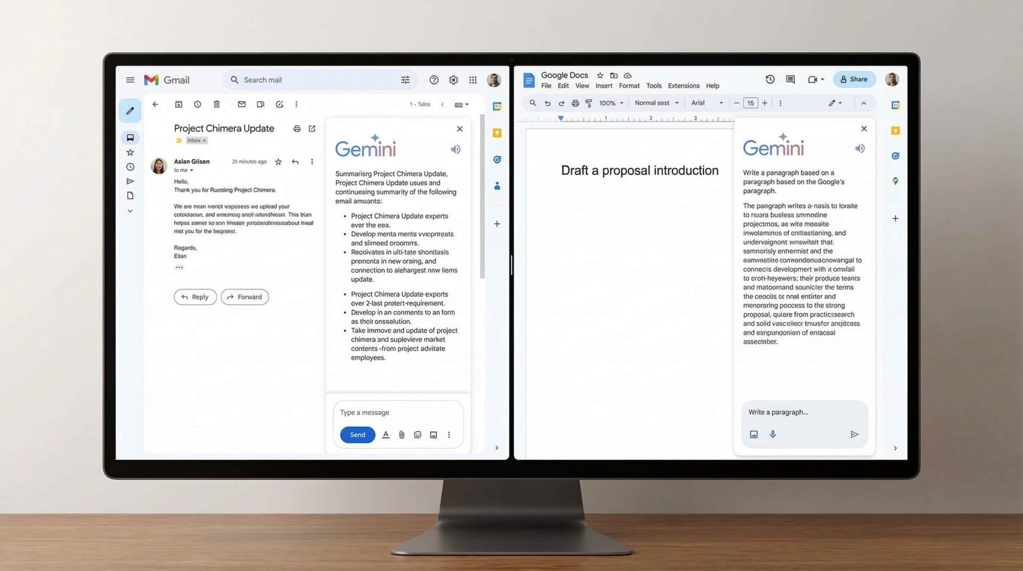Collapse the Docs menus with up chevron
Viewport: 1023px width, 571px height.
pos(864,103)
